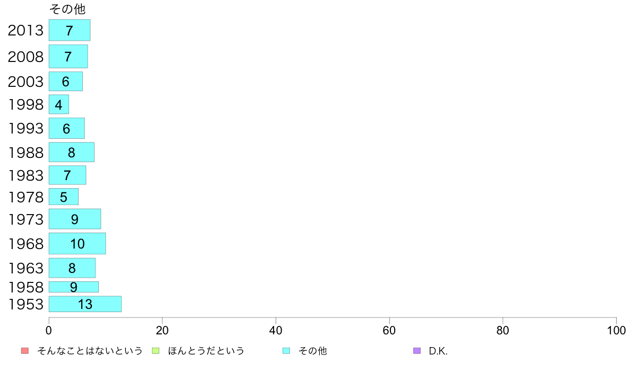Click the cyan その他 legend swatch

coord(286,351)
